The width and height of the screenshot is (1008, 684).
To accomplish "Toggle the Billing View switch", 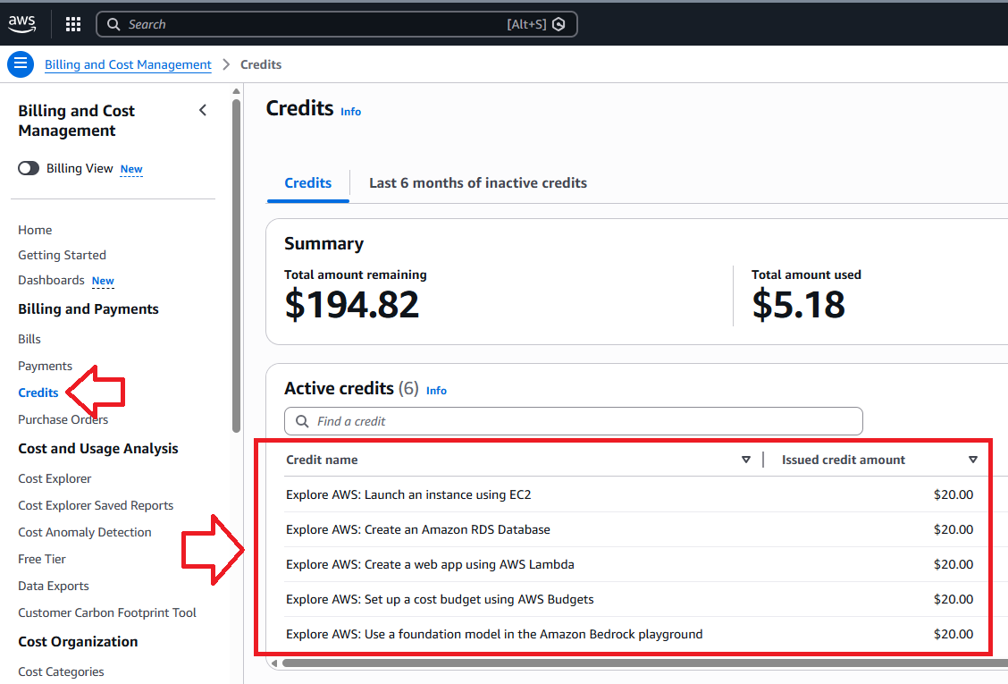I will point(29,169).
